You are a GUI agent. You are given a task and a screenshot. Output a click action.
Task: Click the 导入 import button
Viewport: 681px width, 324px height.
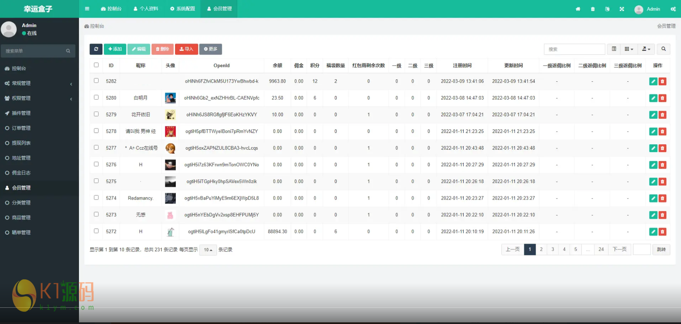[x=186, y=49]
